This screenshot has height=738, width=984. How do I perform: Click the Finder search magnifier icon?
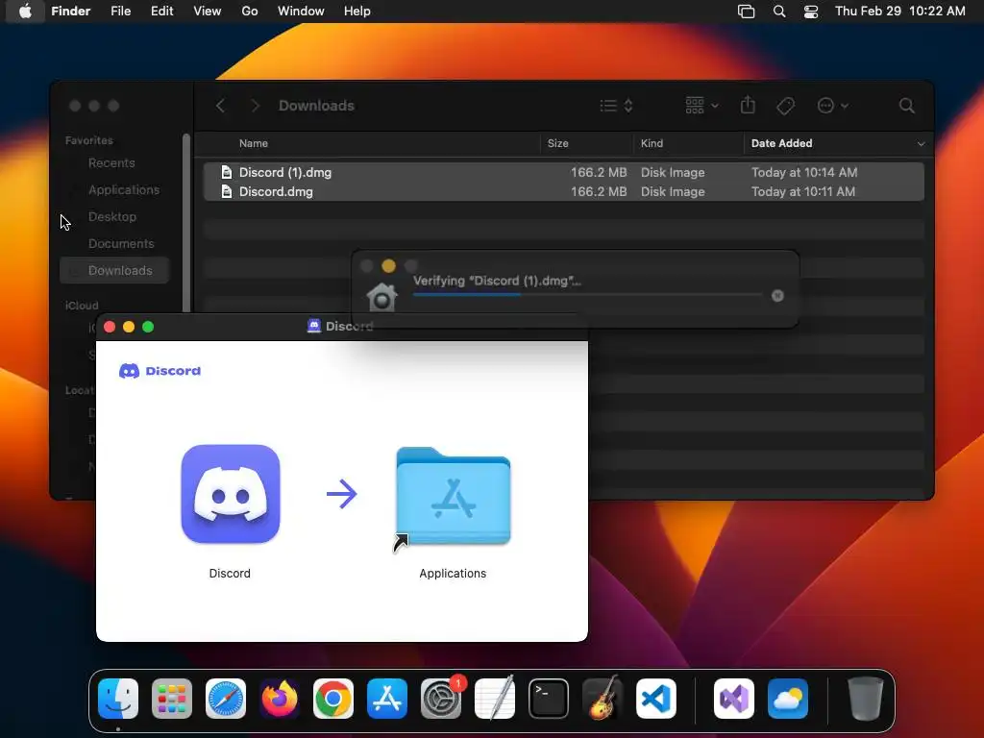906,106
